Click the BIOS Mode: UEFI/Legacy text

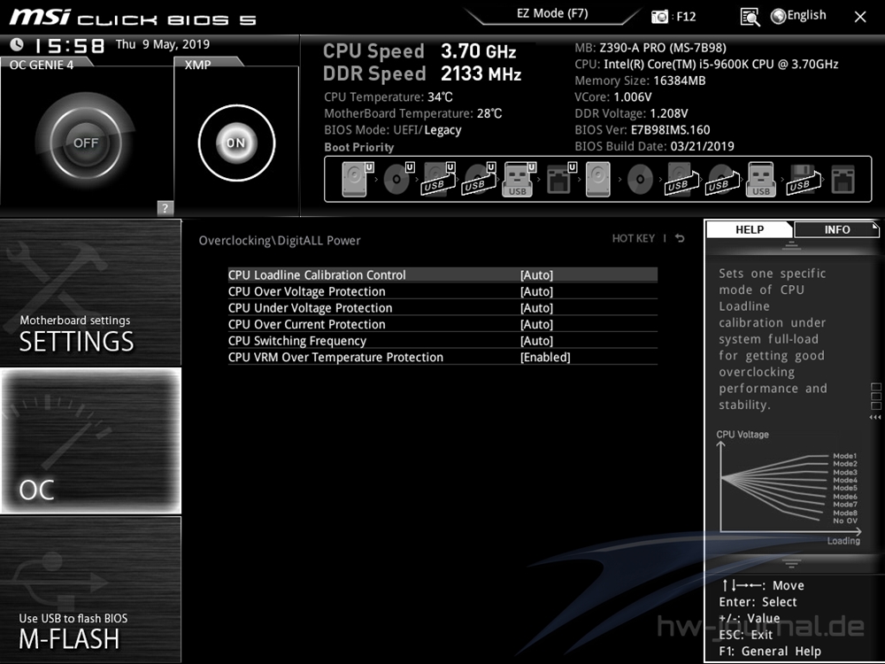click(x=392, y=130)
